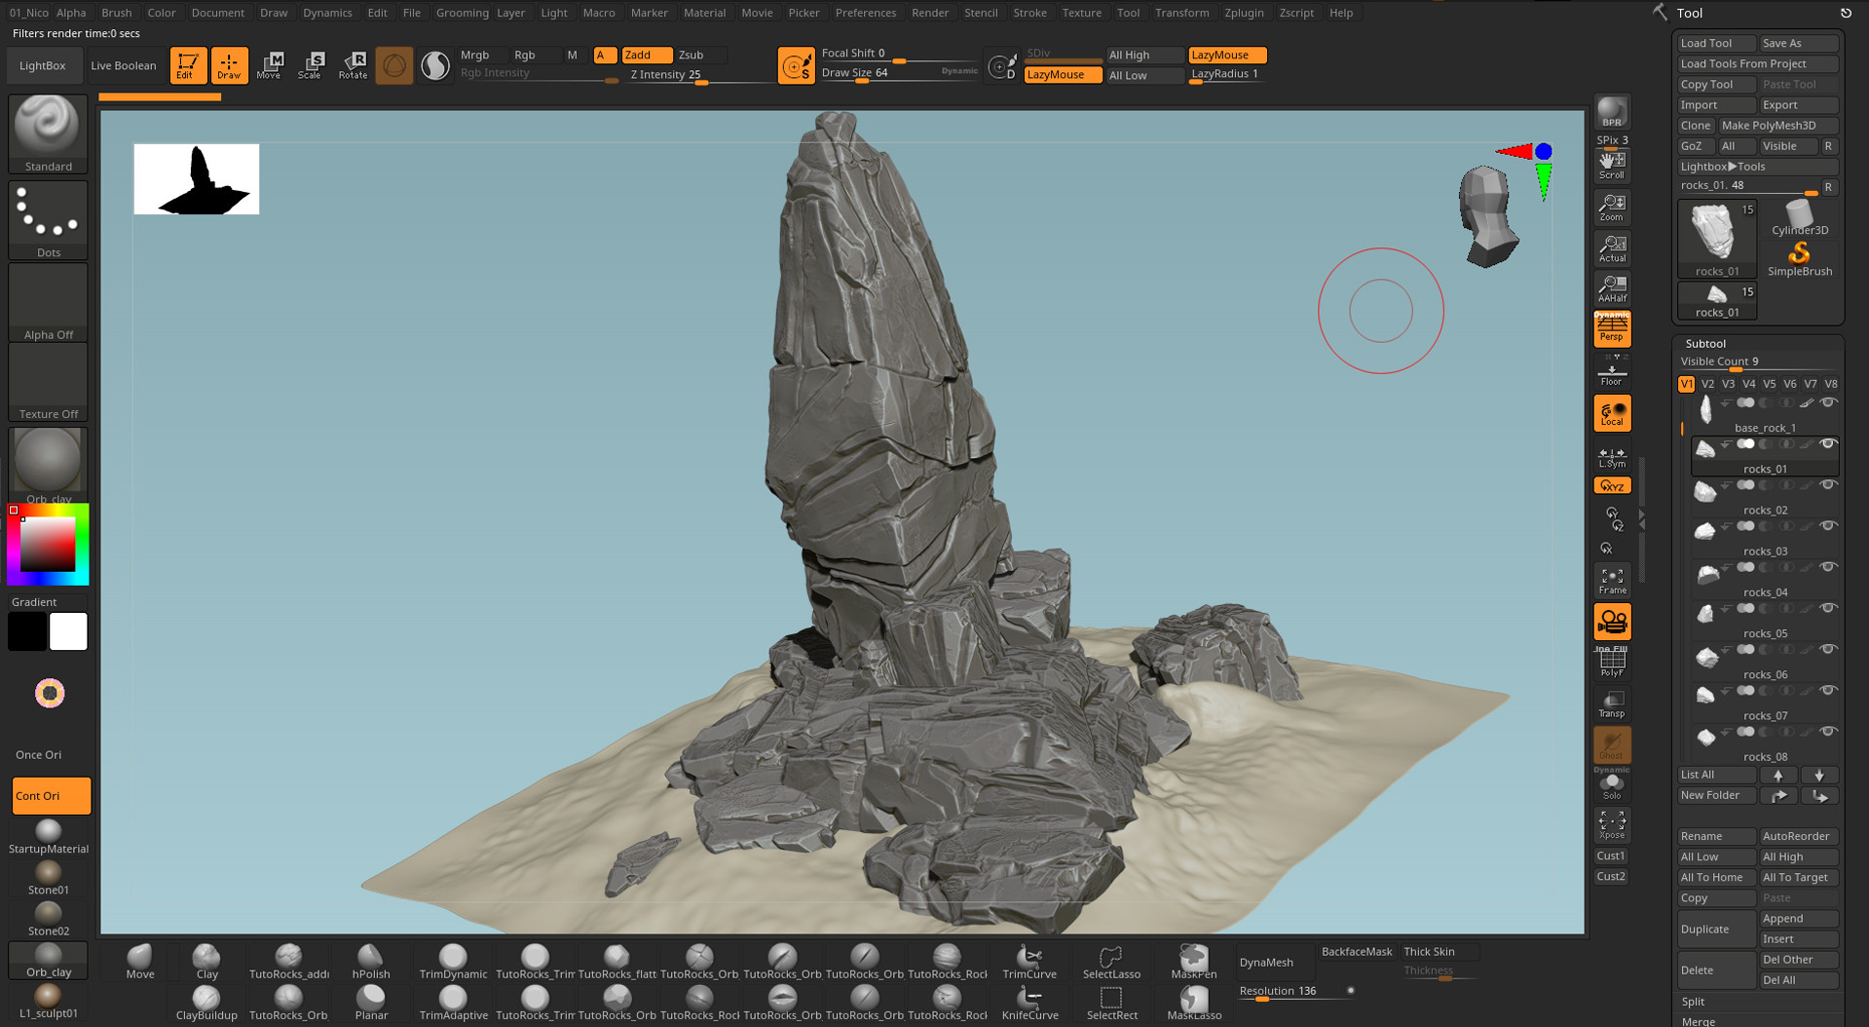Viewport: 1869px width, 1027px height.
Task: Open the Stroke menu
Action: [x=1029, y=13]
